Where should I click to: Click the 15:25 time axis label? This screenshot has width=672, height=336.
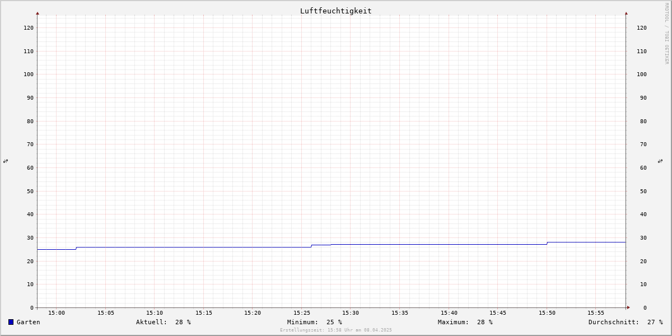click(302, 312)
